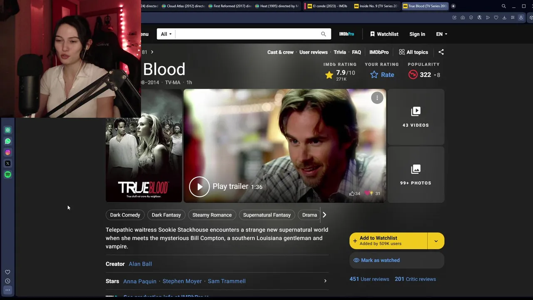Click the edit page toolbar icon
533x300 pixels.
[454, 17]
